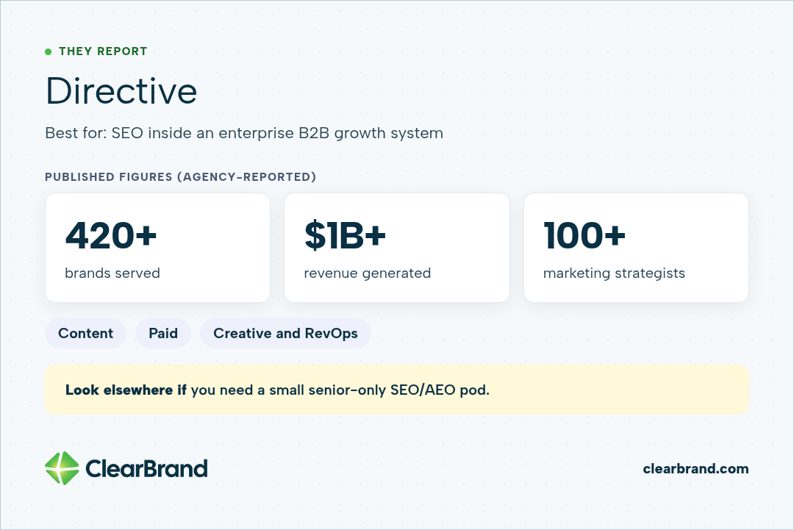Open the clearbrand.com link

point(695,469)
